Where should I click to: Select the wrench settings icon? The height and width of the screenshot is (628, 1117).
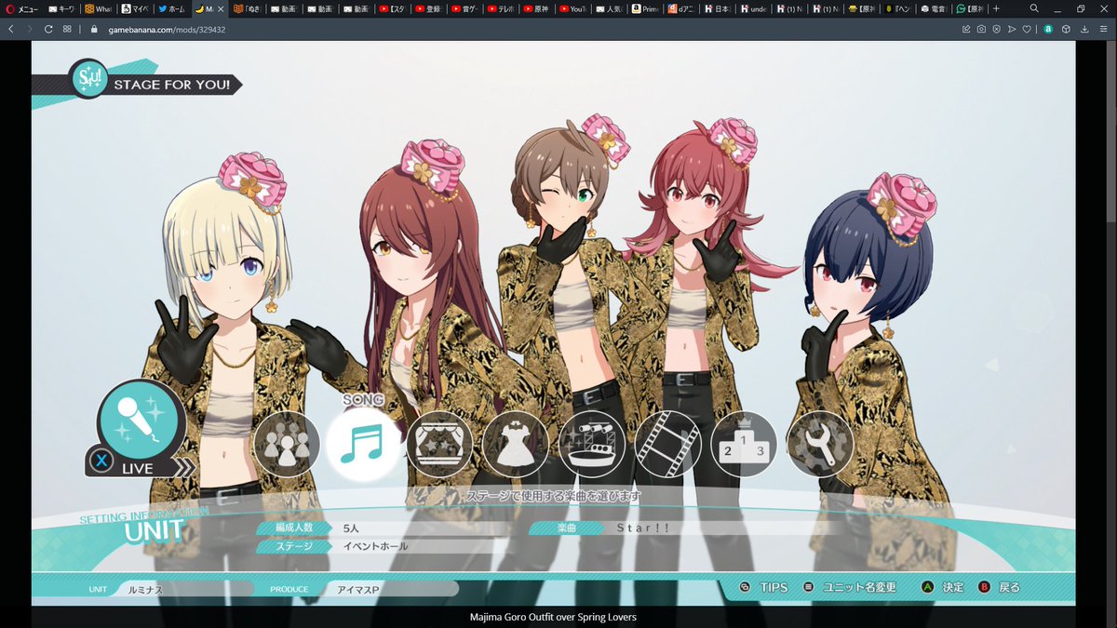820,445
